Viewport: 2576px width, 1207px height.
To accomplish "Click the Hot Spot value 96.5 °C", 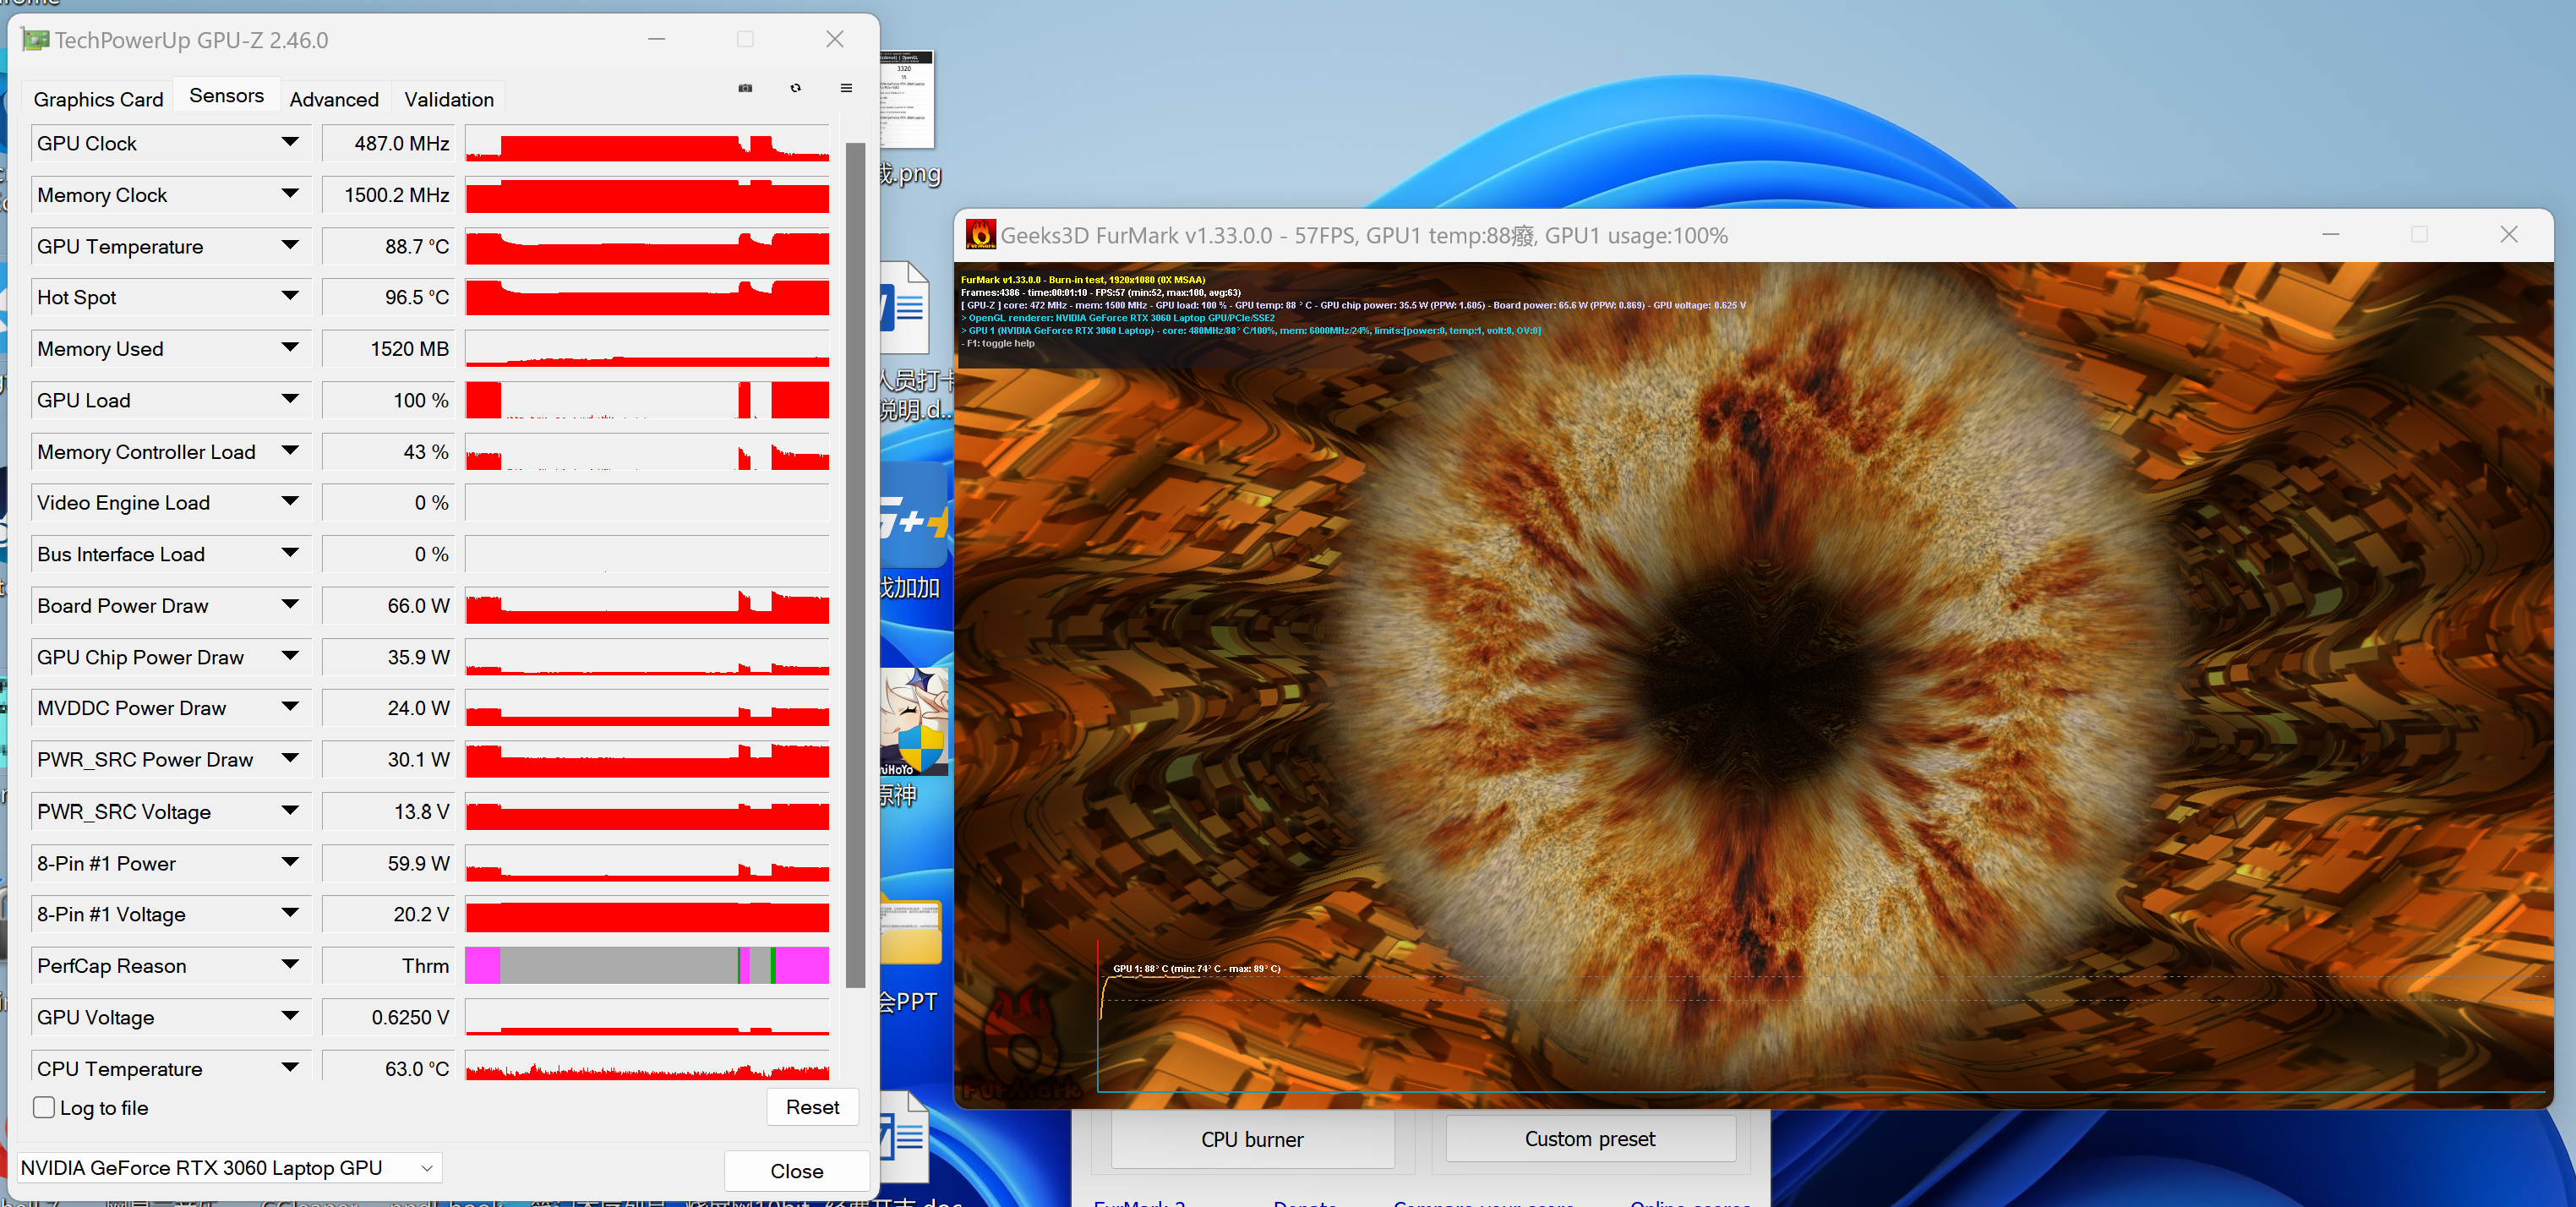I will coord(388,297).
